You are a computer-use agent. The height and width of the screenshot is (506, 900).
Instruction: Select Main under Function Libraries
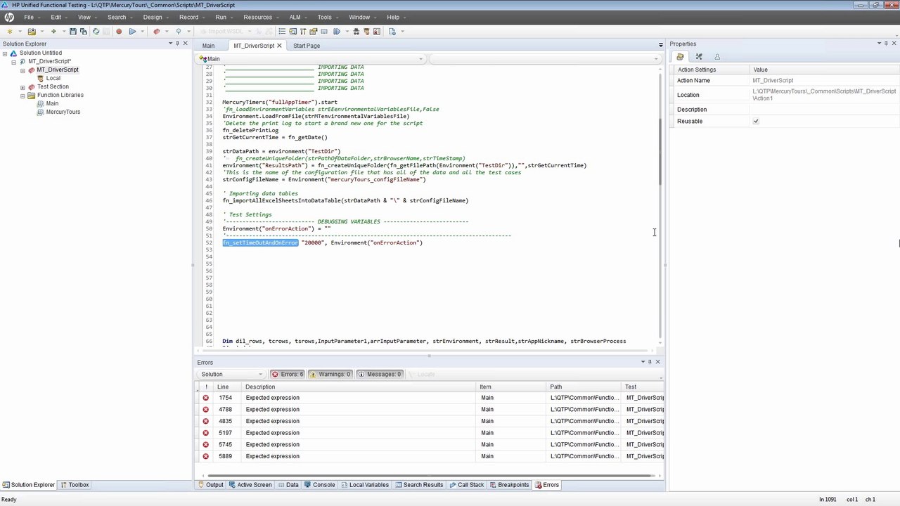tap(52, 104)
